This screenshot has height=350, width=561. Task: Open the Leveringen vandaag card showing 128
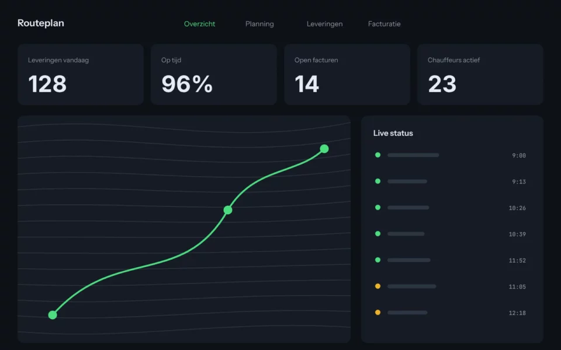[x=81, y=75]
